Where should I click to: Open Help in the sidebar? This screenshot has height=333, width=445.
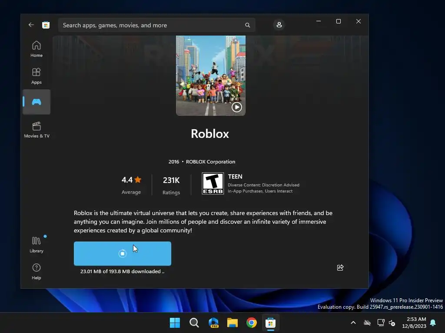(x=37, y=271)
